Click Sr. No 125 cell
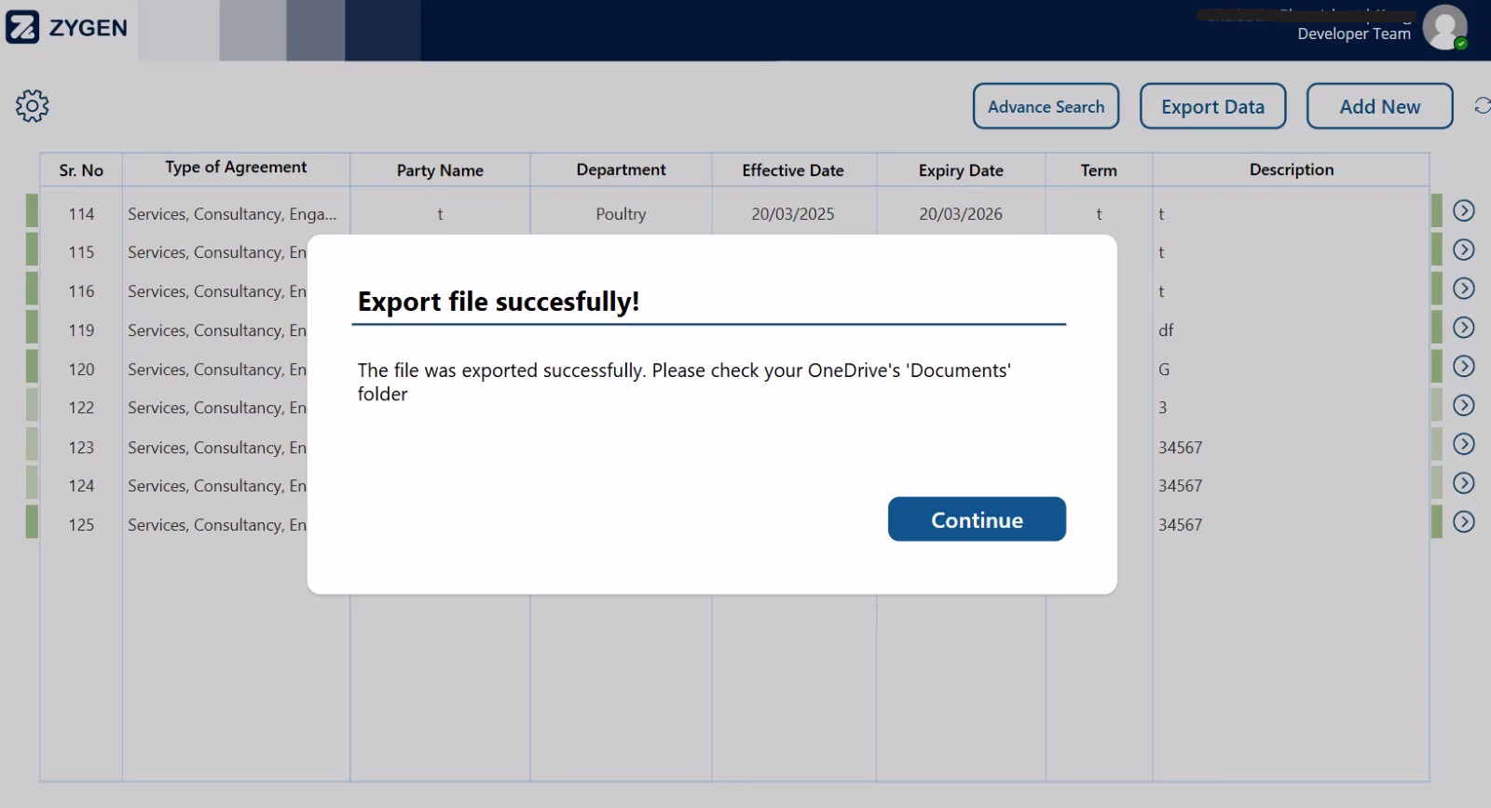Viewport: 1491px width, 808px height. (81, 525)
